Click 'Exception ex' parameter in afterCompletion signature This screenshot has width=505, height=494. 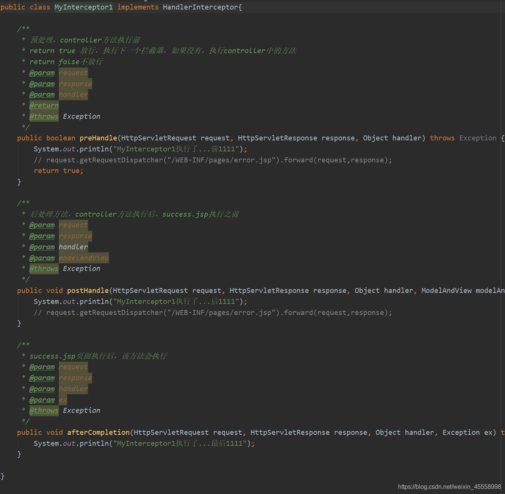467,433
